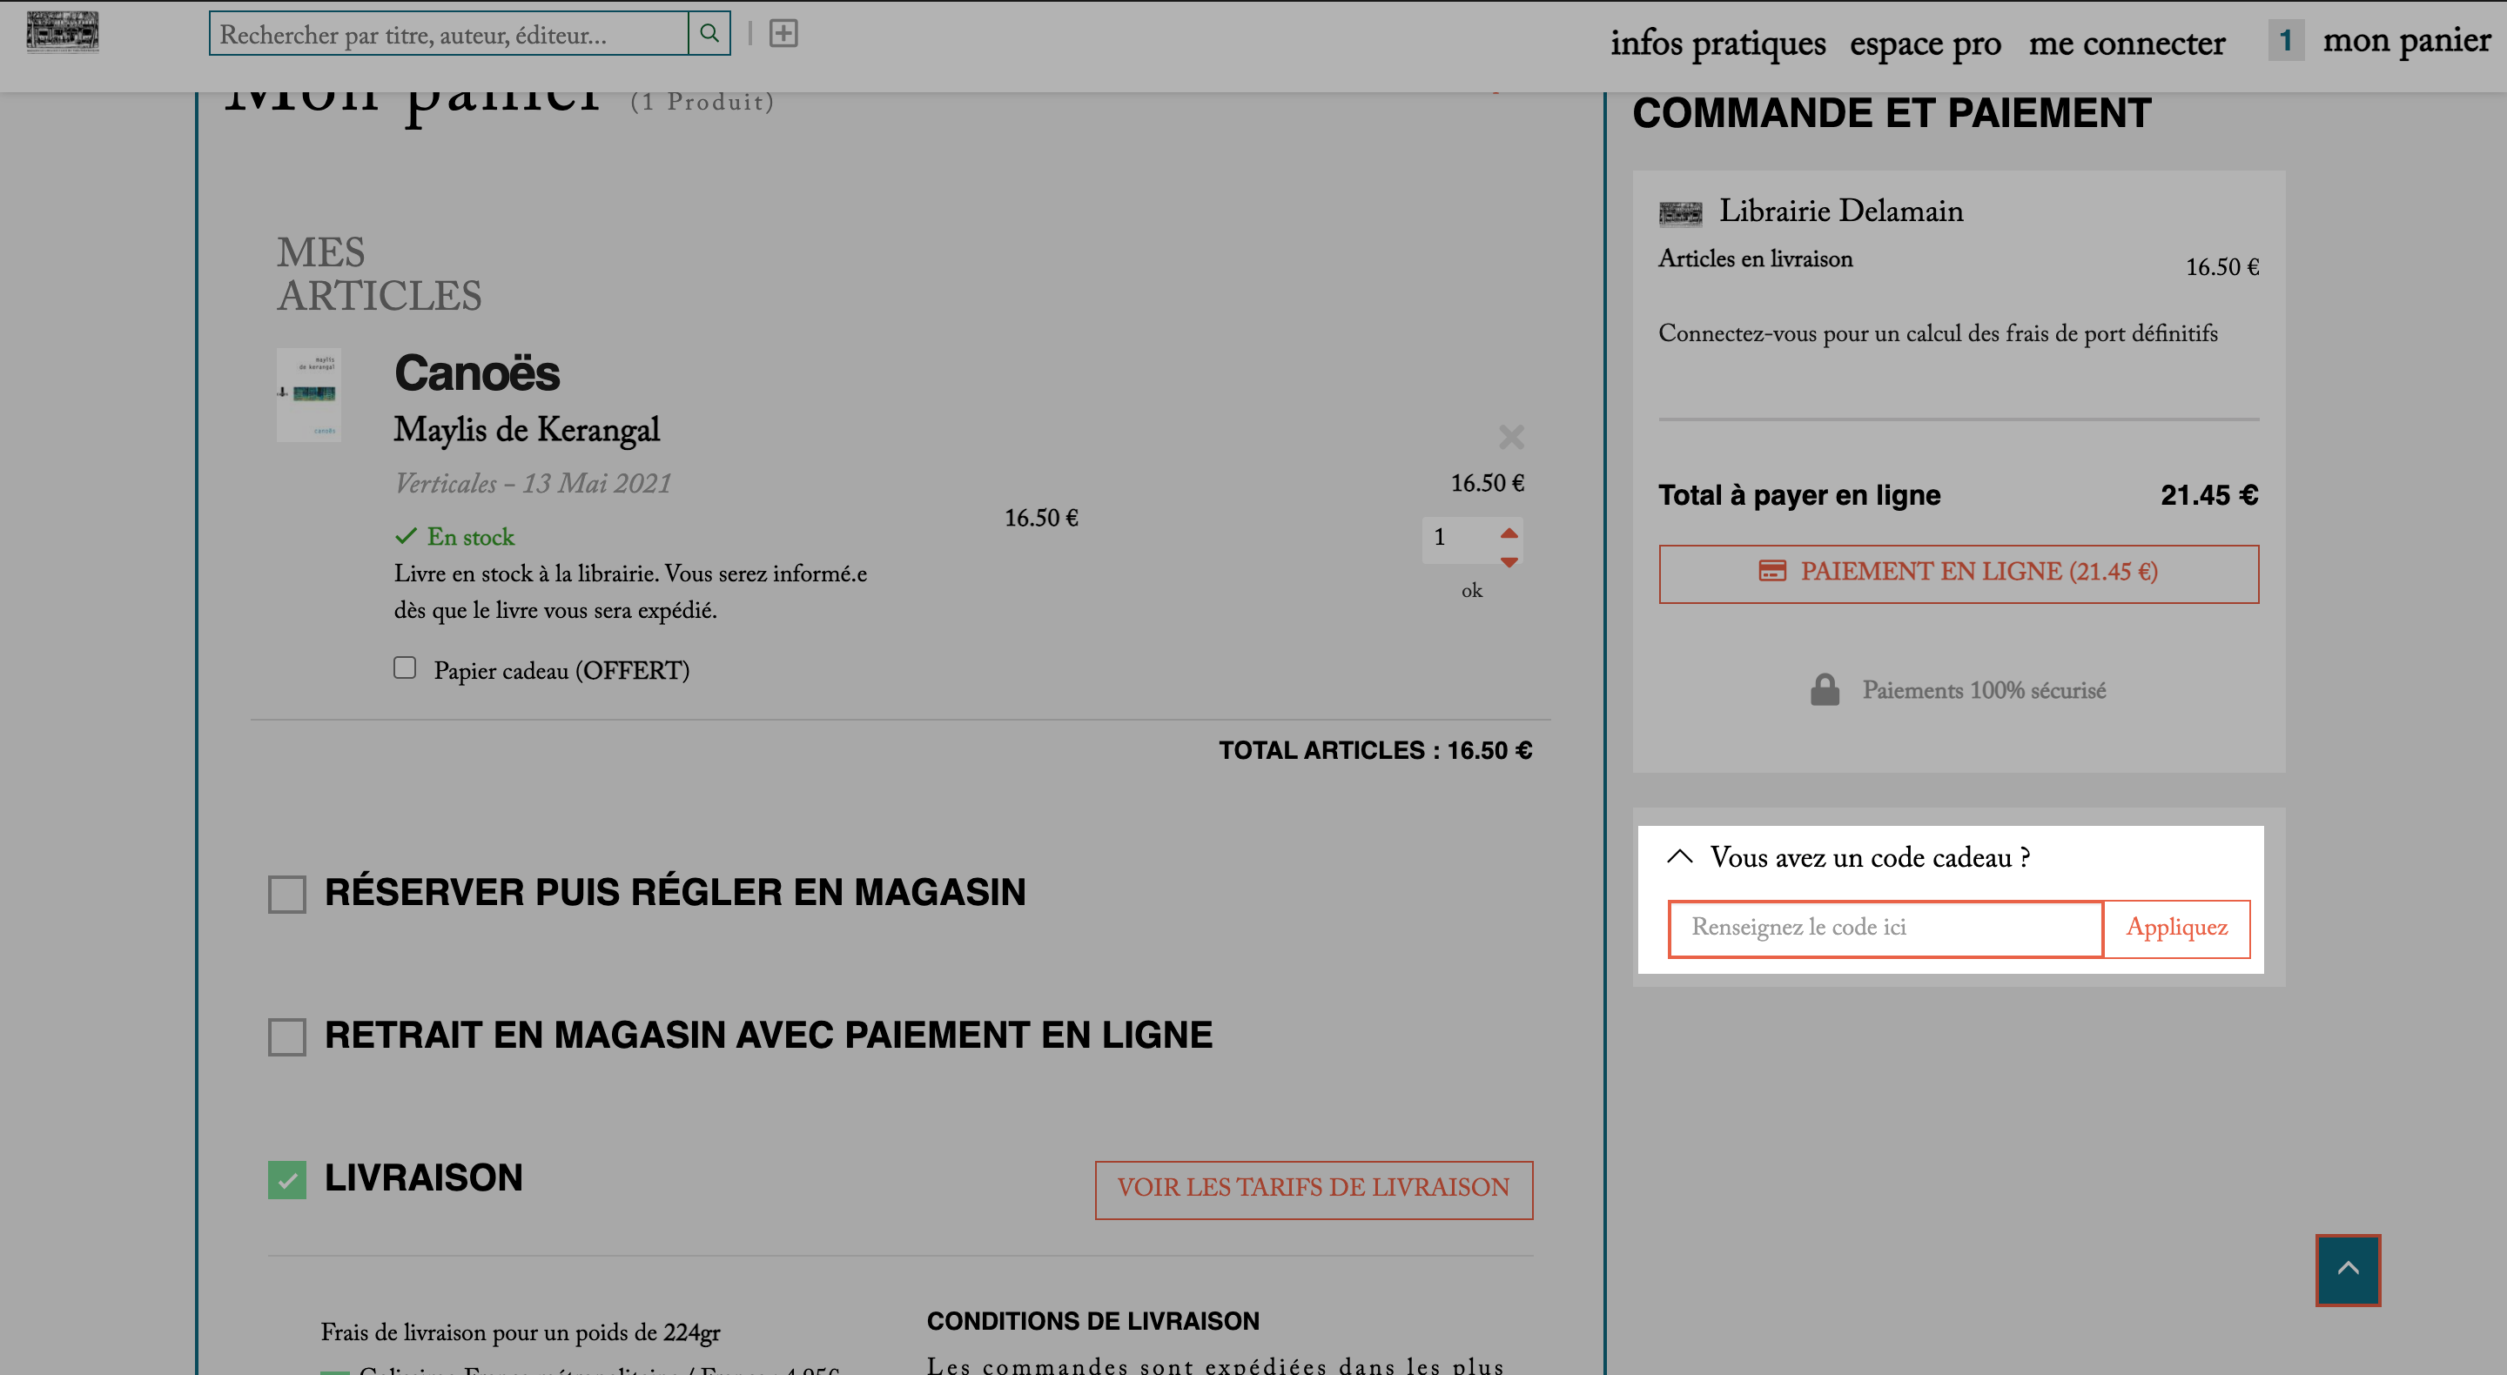Click Voir les tarifs de livraison
The height and width of the screenshot is (1375, 2507).
click(x=1313, y=1189)
